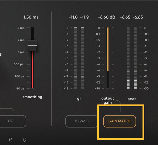Click the peak label
Viewport: 158px width, 145px height.
132,99
